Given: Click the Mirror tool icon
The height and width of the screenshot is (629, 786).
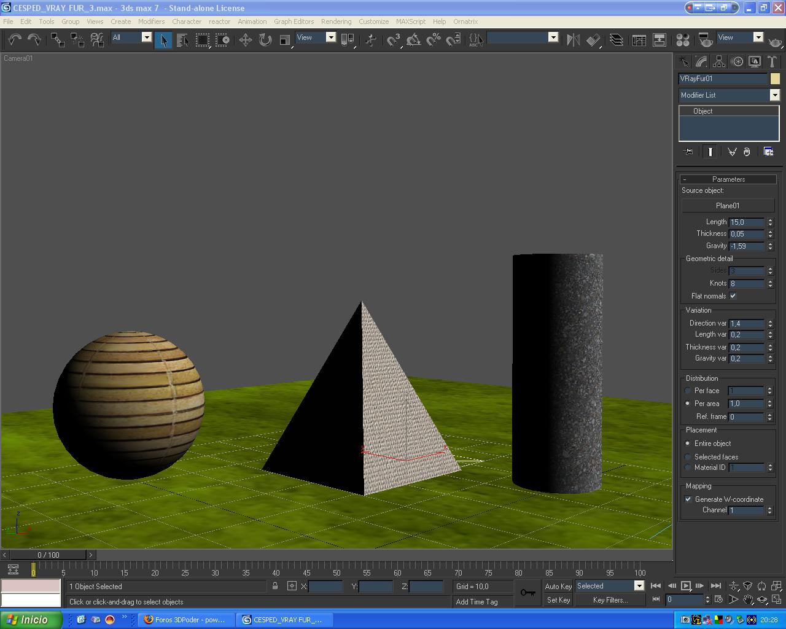Looking at the screenshot, I should coord(573,41).
